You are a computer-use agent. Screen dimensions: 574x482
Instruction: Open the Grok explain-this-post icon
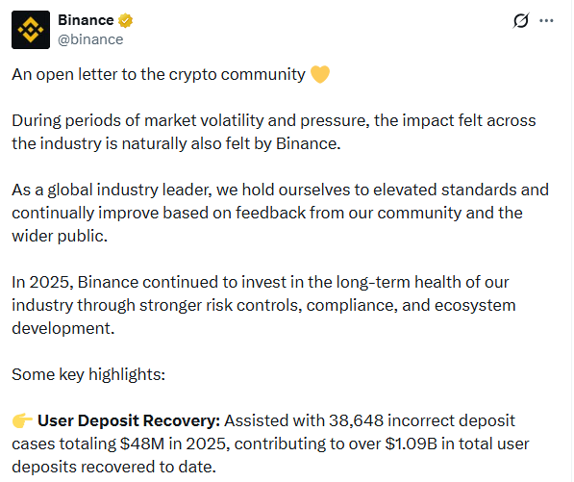(521, 20)
